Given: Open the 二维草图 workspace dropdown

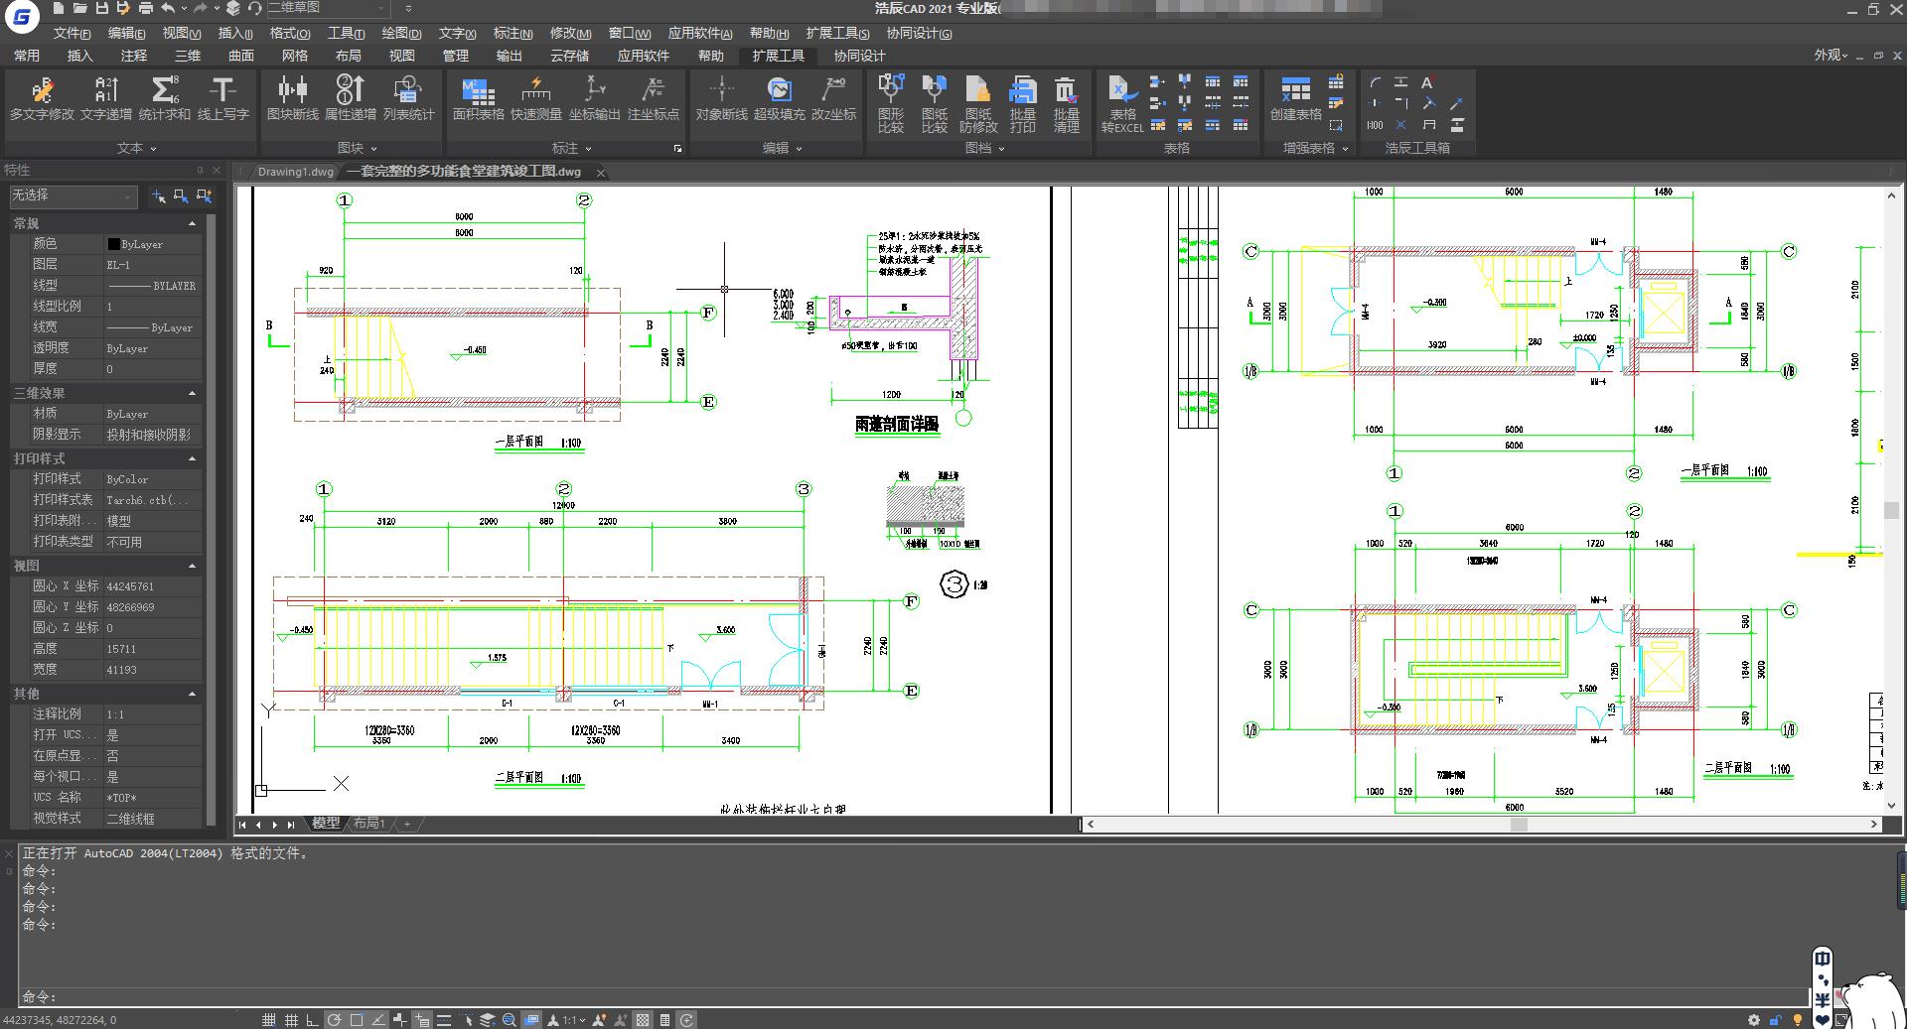Looking at the screenshot, I should pyautogui.click(x=328, y=8).
